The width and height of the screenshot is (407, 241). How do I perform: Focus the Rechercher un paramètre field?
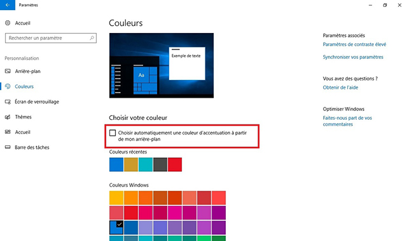[51, 38]
